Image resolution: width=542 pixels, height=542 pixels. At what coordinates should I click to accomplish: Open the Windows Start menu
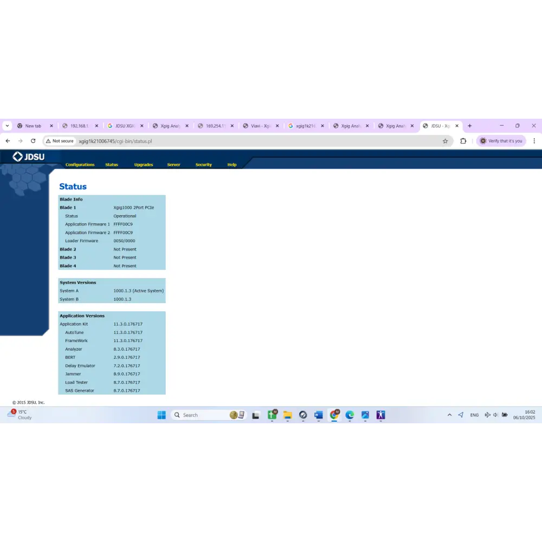[162, 415]
